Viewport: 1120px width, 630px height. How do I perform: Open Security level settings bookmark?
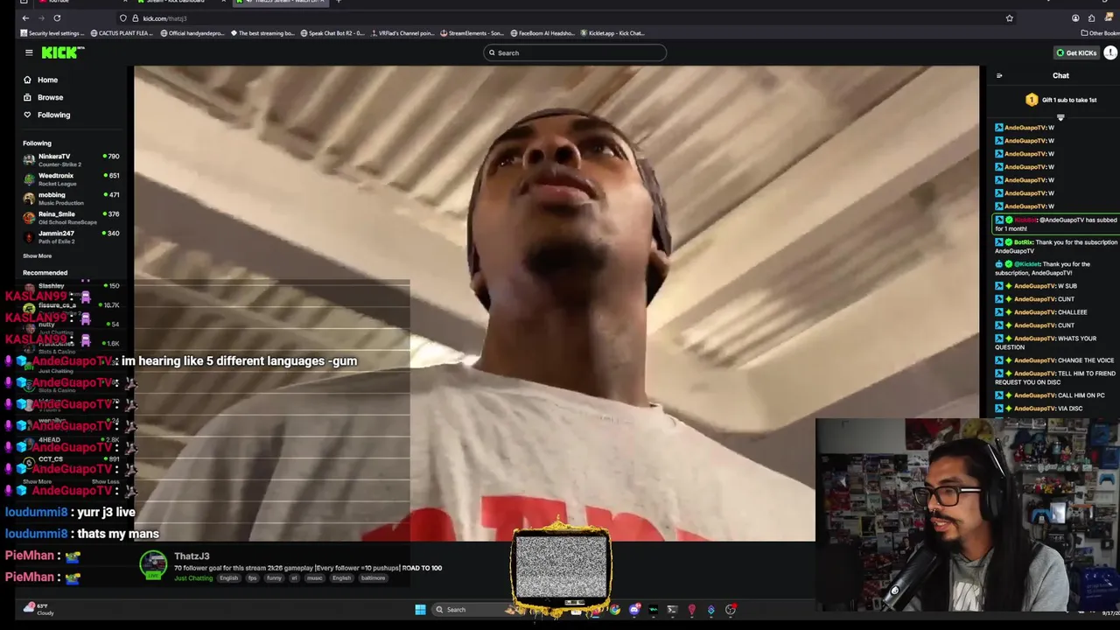click(x=52, y=33)
